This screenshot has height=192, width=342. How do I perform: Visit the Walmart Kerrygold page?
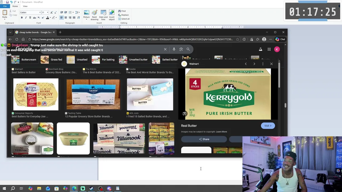[x=268, y=126]
